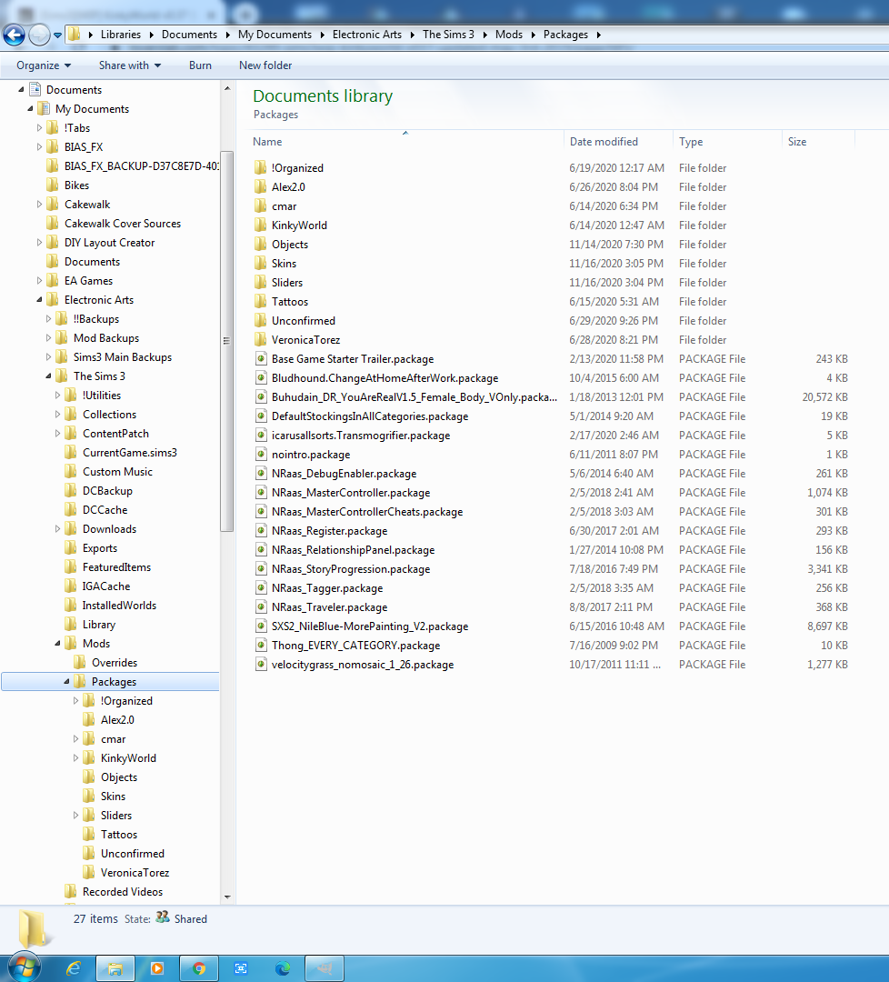Screen dimensions: 889x982
Task: Select DIY Layout Creator folder
Action: coord(110,243)
